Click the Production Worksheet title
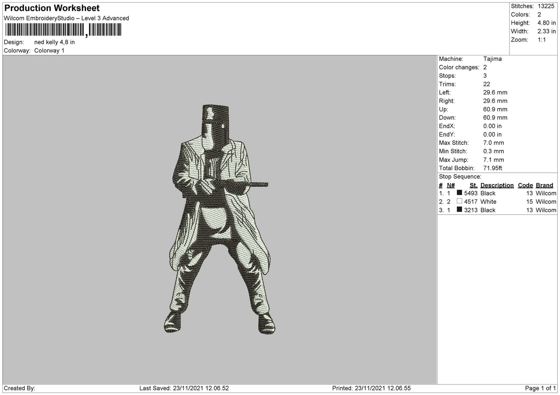 [52, 8]
